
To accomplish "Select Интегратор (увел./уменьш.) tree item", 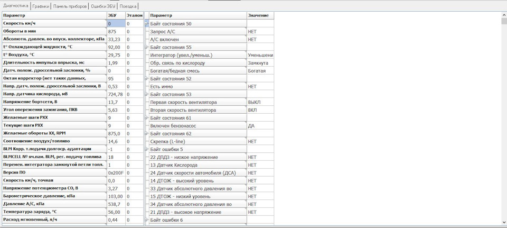I will (x=198, y=55).
